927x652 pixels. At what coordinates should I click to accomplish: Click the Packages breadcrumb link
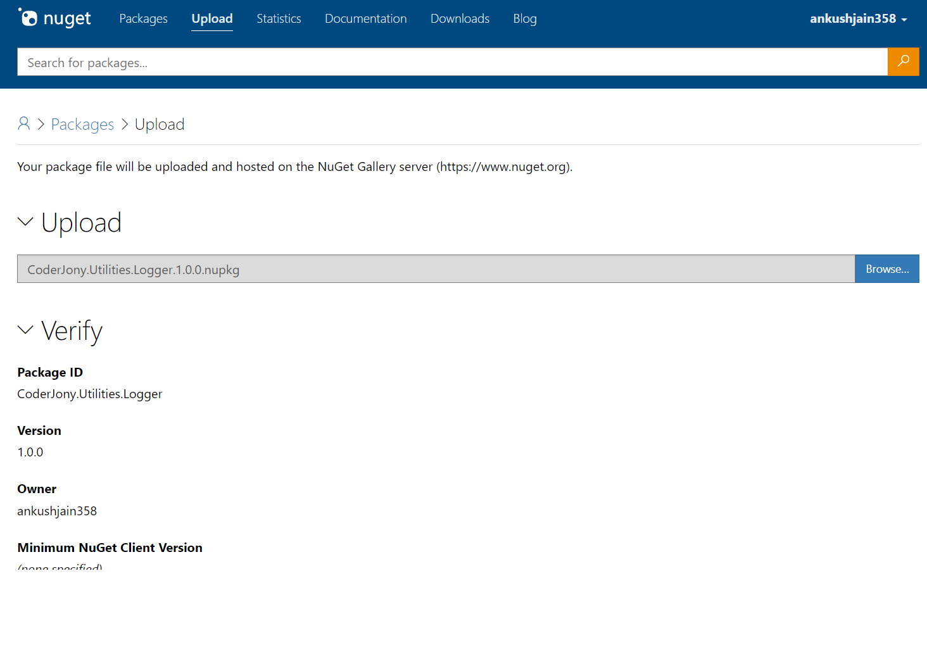pyautogui.click(x=82, y=124)
